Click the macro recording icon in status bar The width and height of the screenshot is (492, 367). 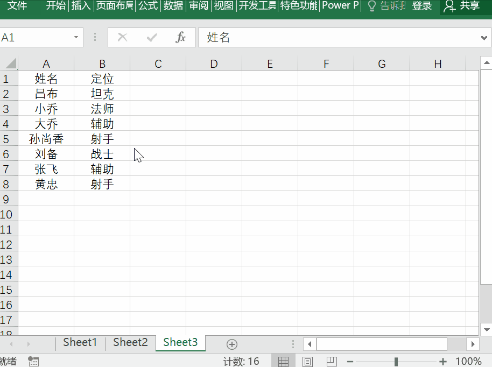[33, 362]
